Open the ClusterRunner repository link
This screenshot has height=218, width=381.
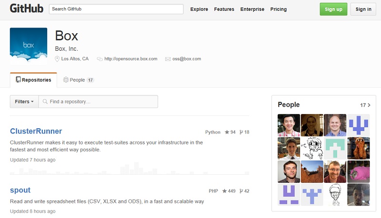[x=36, y=131]
